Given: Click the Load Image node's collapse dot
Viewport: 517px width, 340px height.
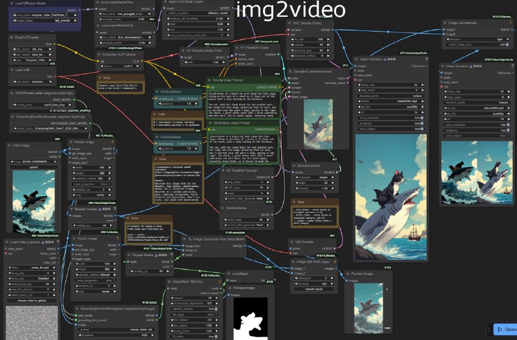Looking at the screenshot, I should click(x=9, y=145).
